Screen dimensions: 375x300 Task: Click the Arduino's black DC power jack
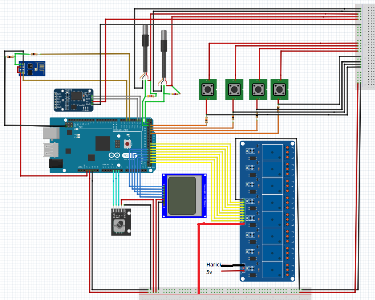coord(56,164)
